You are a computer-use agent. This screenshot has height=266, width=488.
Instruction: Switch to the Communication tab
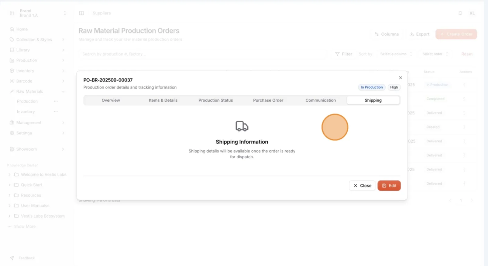[x=321, y=100]
